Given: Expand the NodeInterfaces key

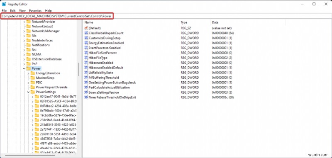Looking at the screenshot, I should [24, 40].
